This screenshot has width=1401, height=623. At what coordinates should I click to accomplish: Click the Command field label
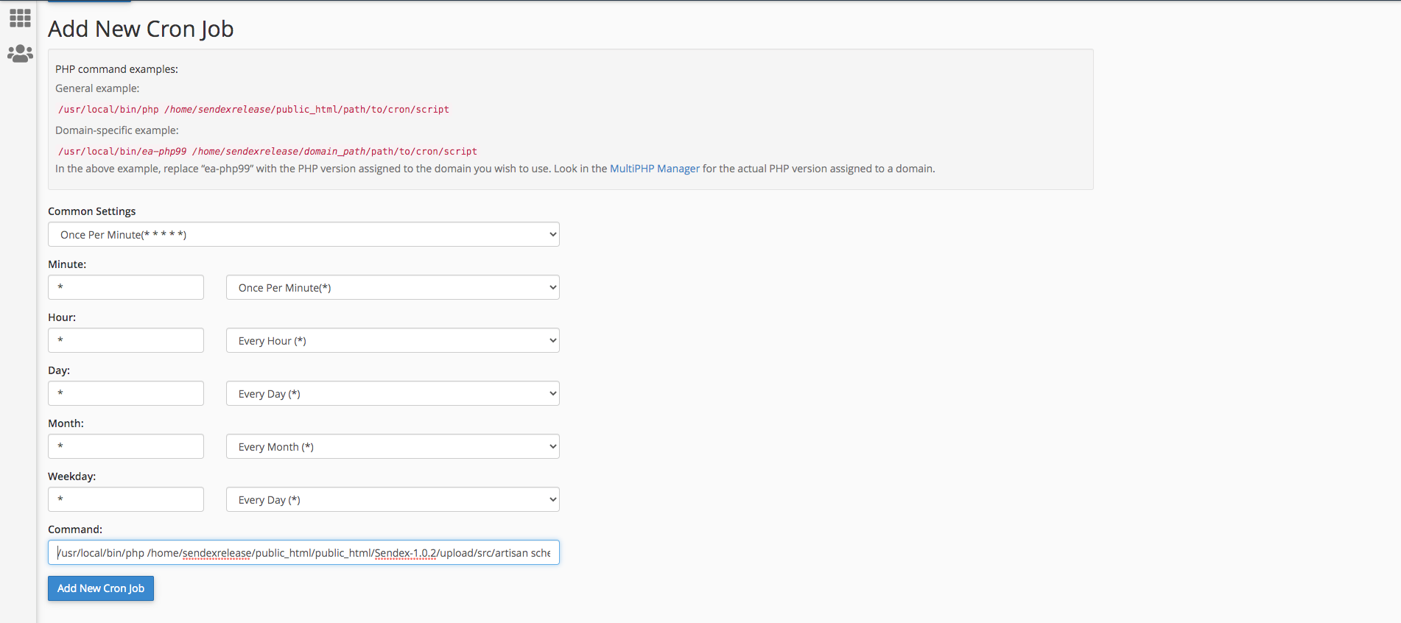(75, 529)
